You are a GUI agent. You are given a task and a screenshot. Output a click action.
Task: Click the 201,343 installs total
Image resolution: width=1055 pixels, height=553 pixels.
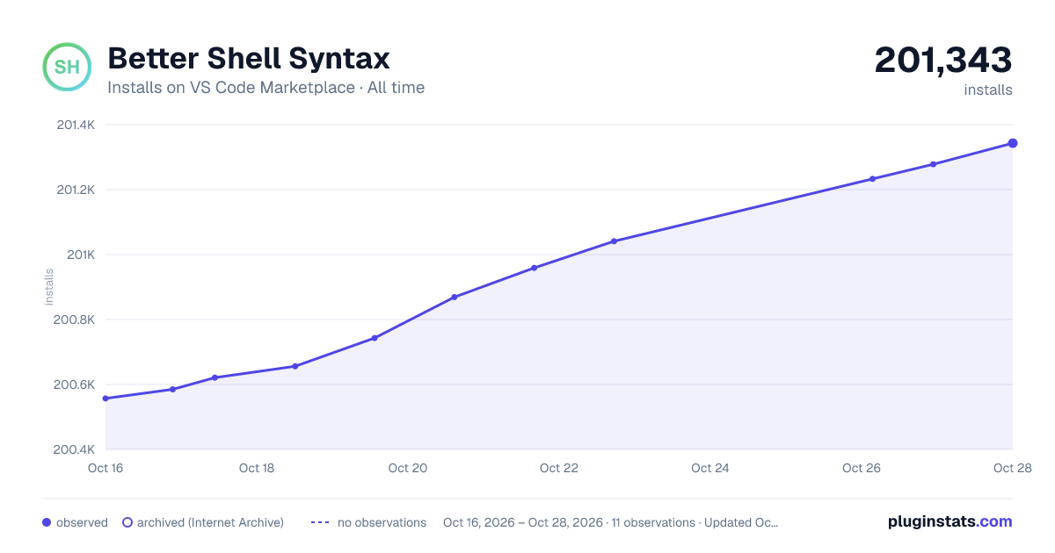pos(943,61)
